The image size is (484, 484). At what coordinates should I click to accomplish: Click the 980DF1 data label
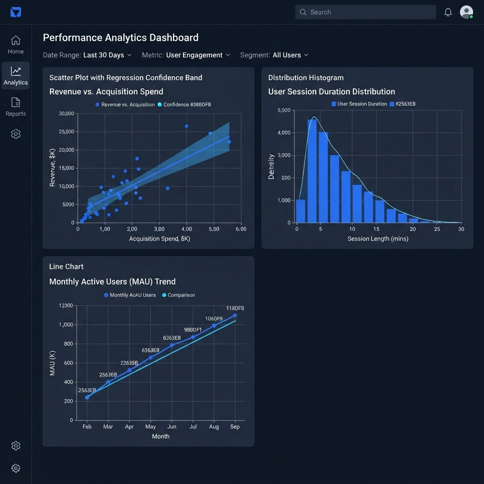pos(193,329)
